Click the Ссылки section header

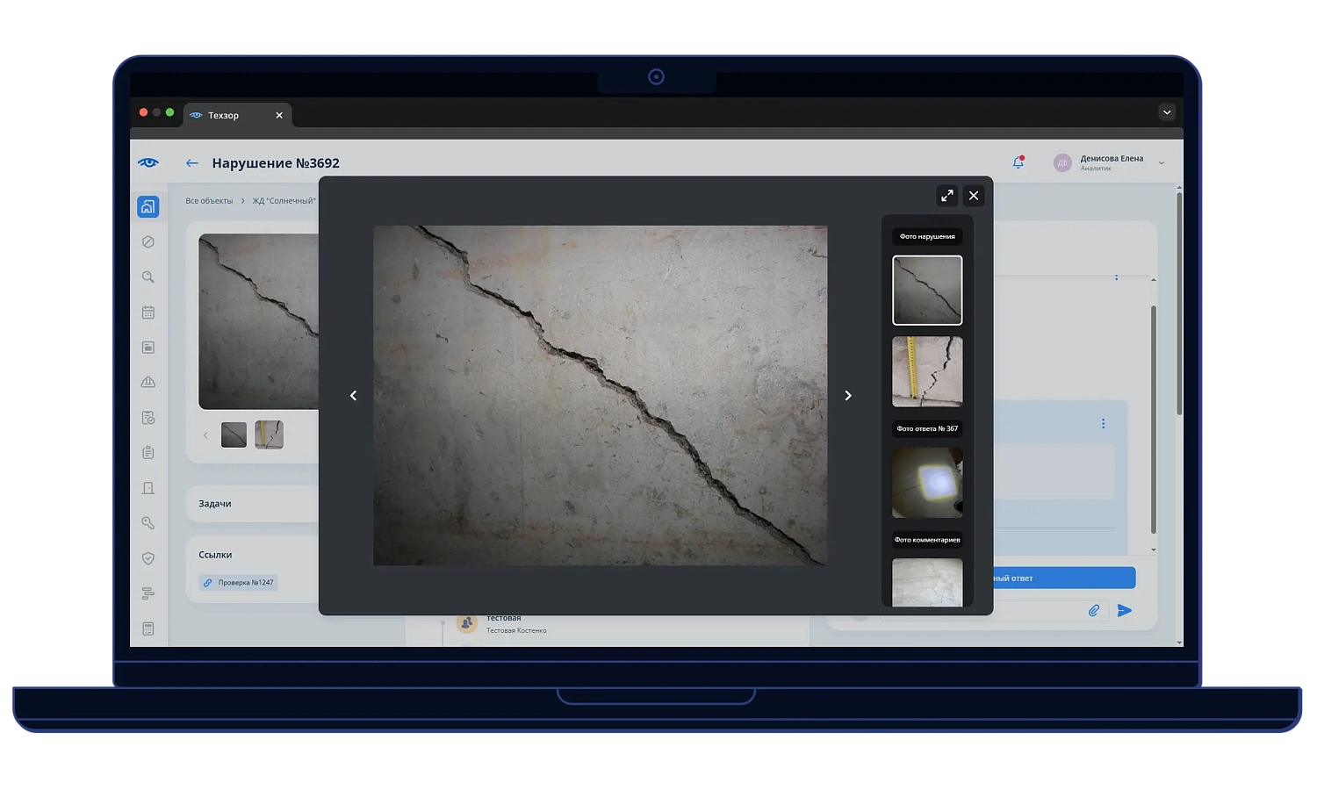coord(215,555)
